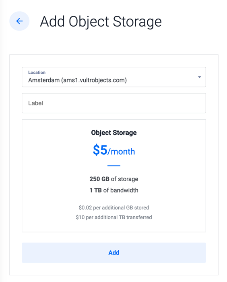
Task: Focus the Label input field
Action: click(114, 103)
